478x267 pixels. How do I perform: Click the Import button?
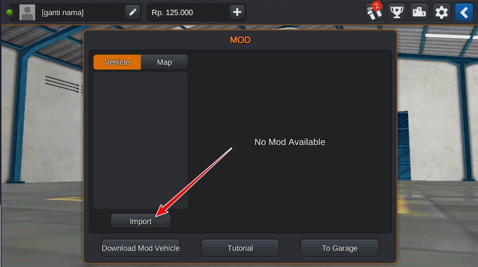point(141,221)
